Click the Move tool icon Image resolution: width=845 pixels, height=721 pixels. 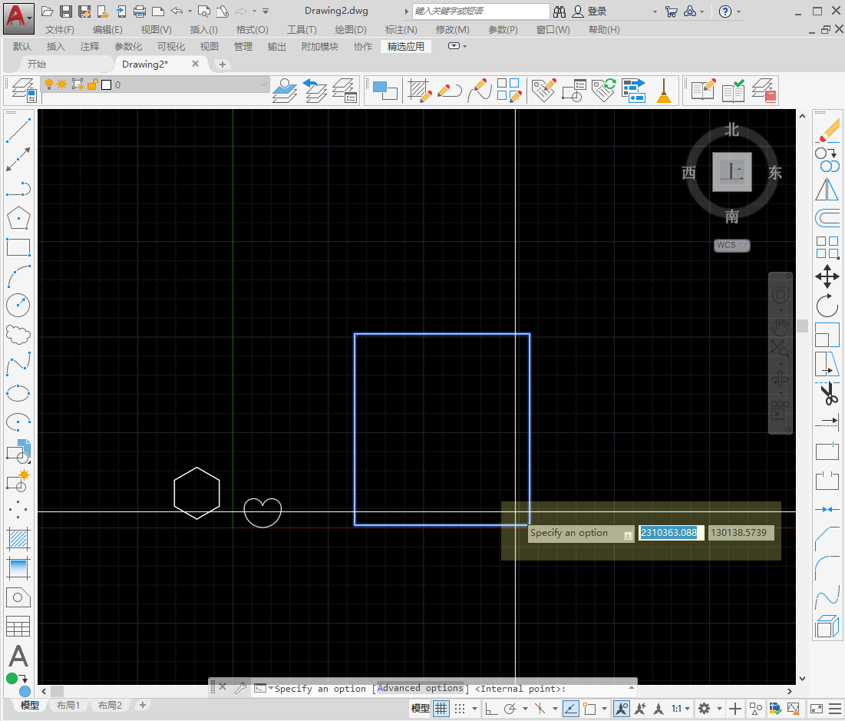point(827,276)
